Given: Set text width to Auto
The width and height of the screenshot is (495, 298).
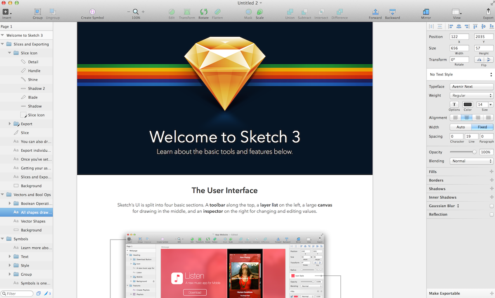Looking at the screenshot, I should (x=460, y=127).
